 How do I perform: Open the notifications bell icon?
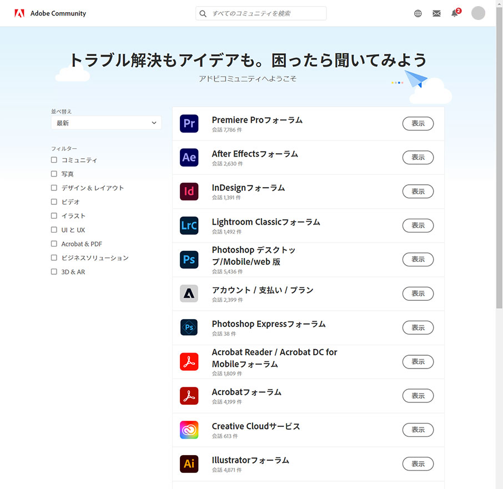[455, 13]
